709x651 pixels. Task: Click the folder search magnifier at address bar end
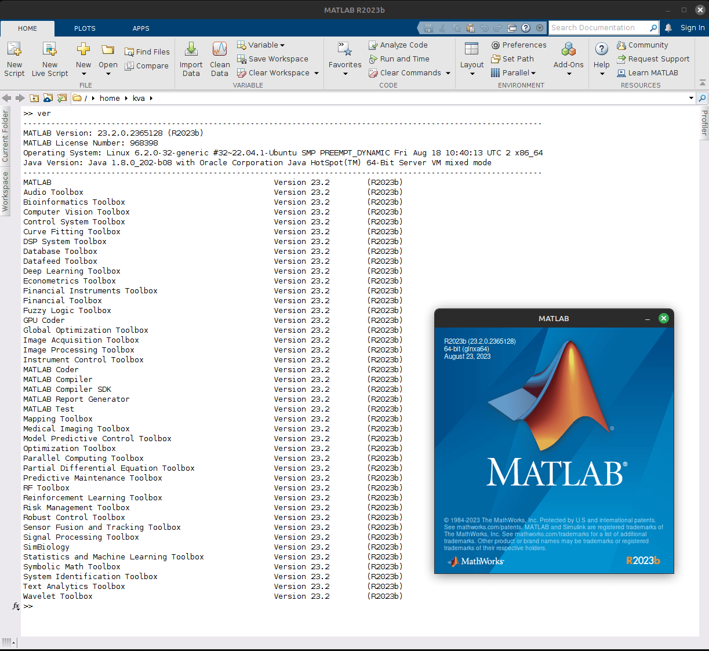[702, 98]
